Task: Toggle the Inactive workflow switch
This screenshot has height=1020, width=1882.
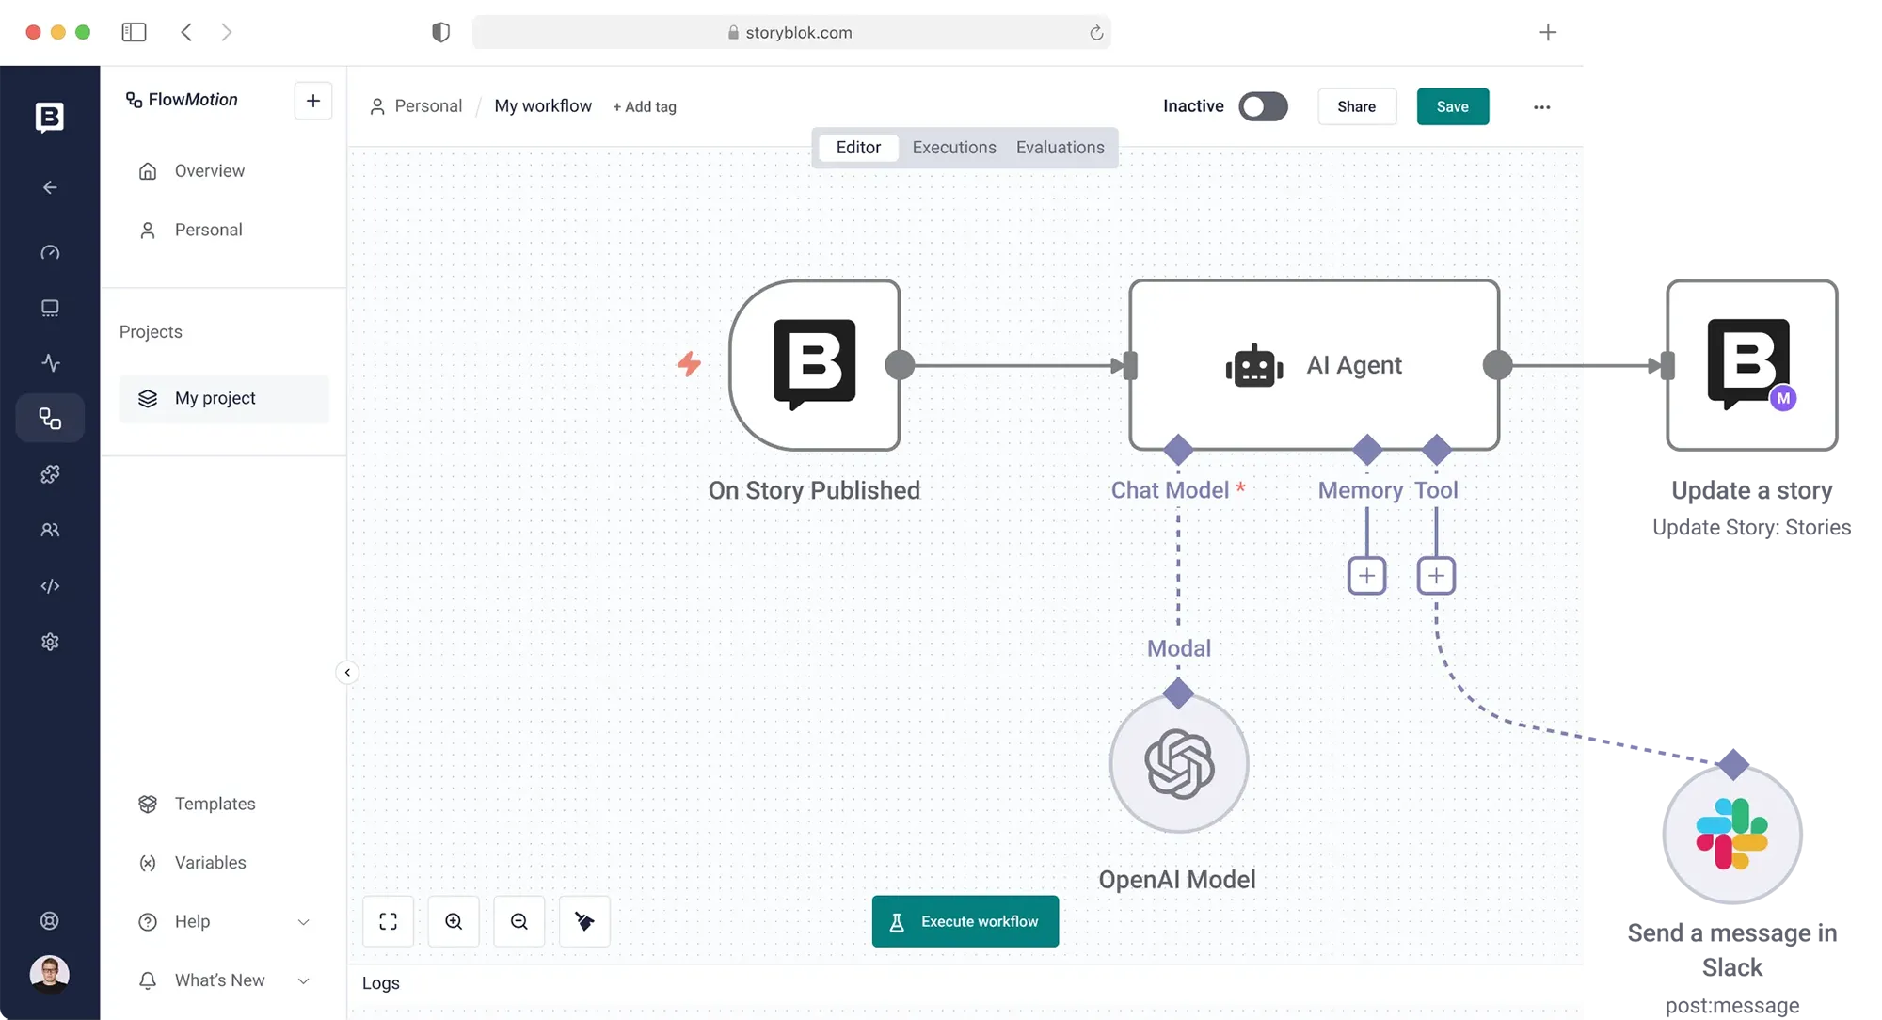Action: tap(1263, 106)
